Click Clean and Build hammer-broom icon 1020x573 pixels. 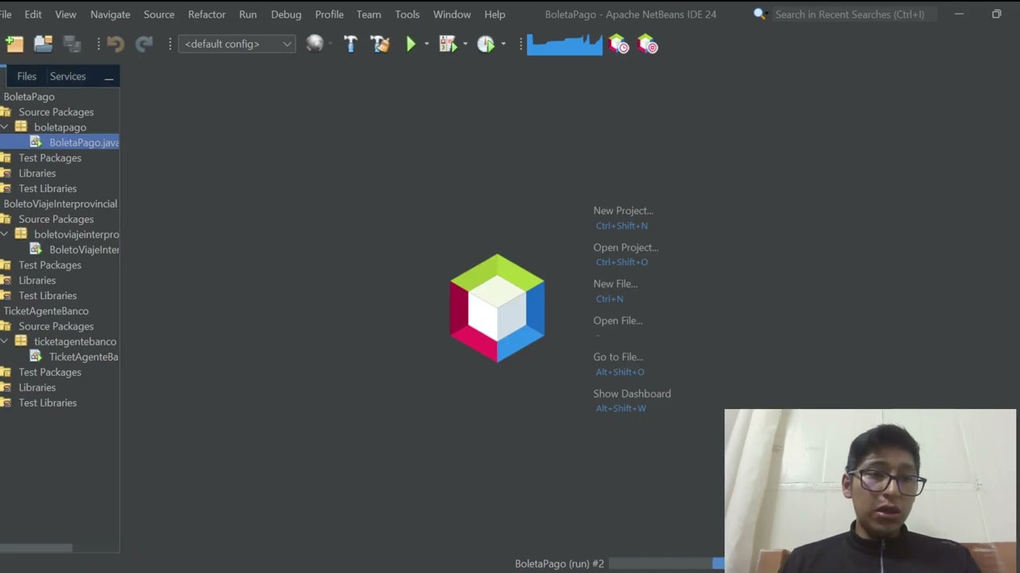[x=380, y=45]
